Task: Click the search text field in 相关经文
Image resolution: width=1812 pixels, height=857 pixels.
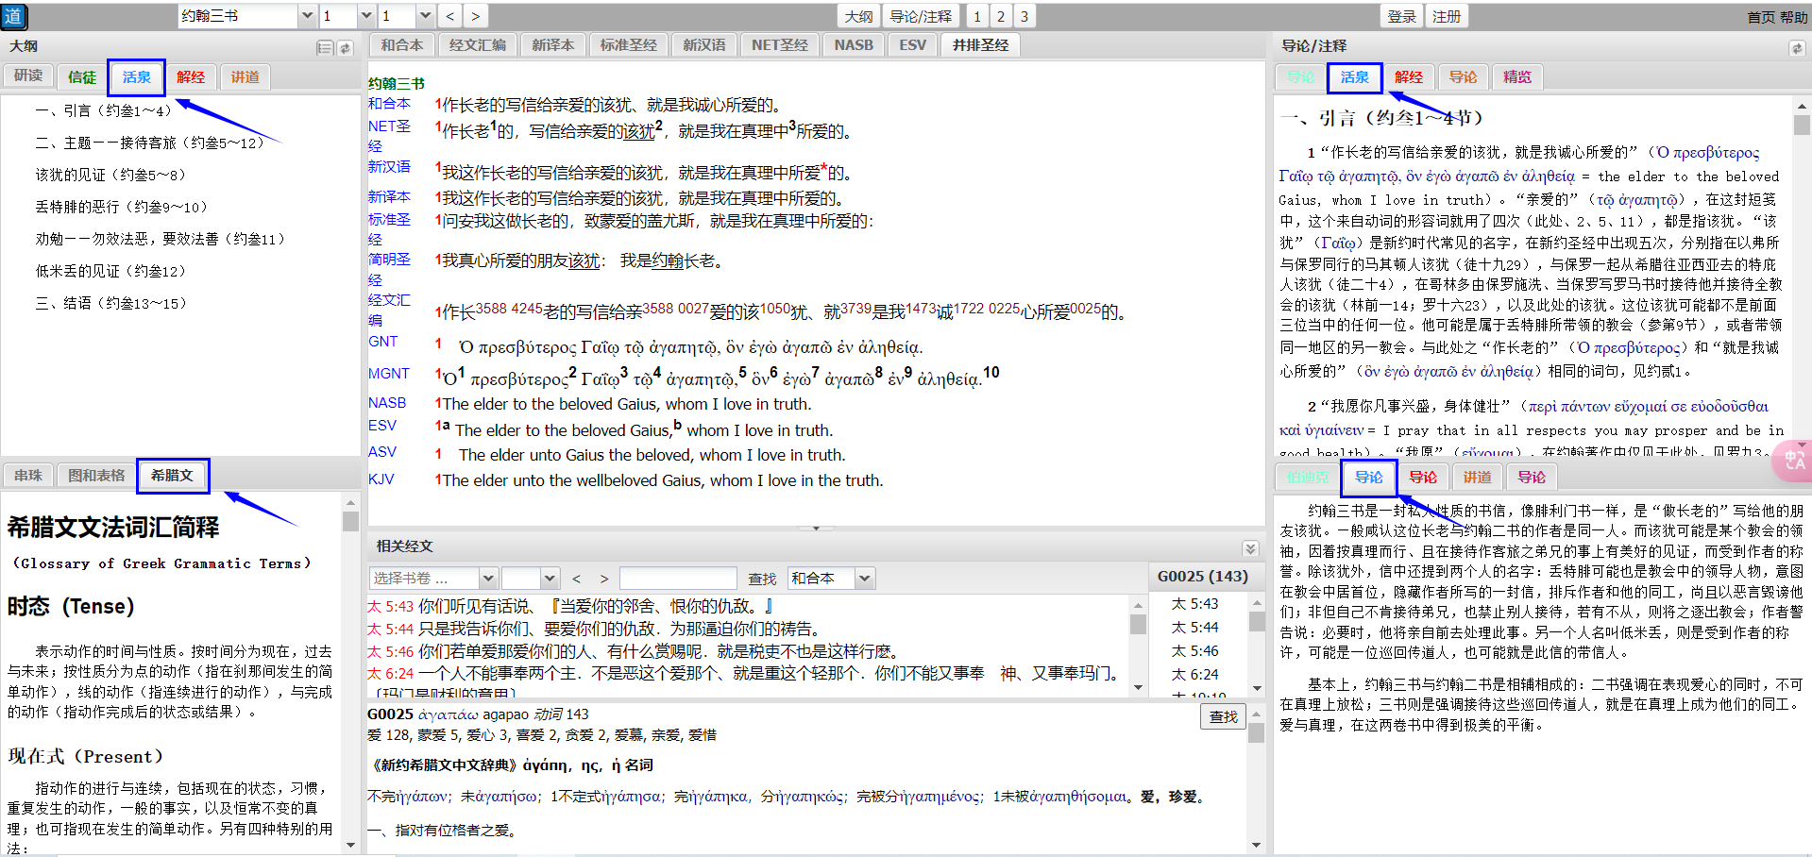Action: pyautogui.click(x=678, y=579)
